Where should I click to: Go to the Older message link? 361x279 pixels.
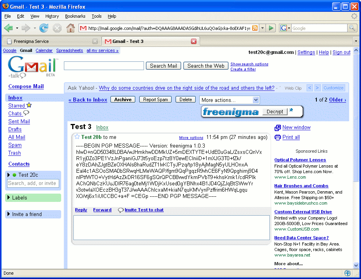click(x=337, y=100)
